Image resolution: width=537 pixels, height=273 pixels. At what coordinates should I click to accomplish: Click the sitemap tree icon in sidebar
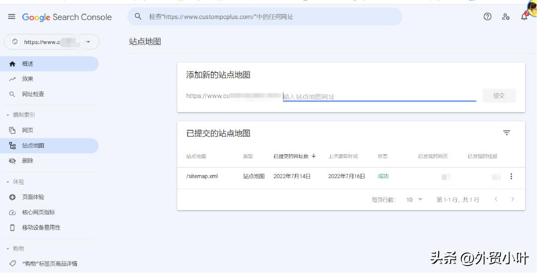click(12, 146)
